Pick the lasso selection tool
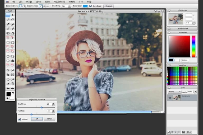 pos(12,20)
